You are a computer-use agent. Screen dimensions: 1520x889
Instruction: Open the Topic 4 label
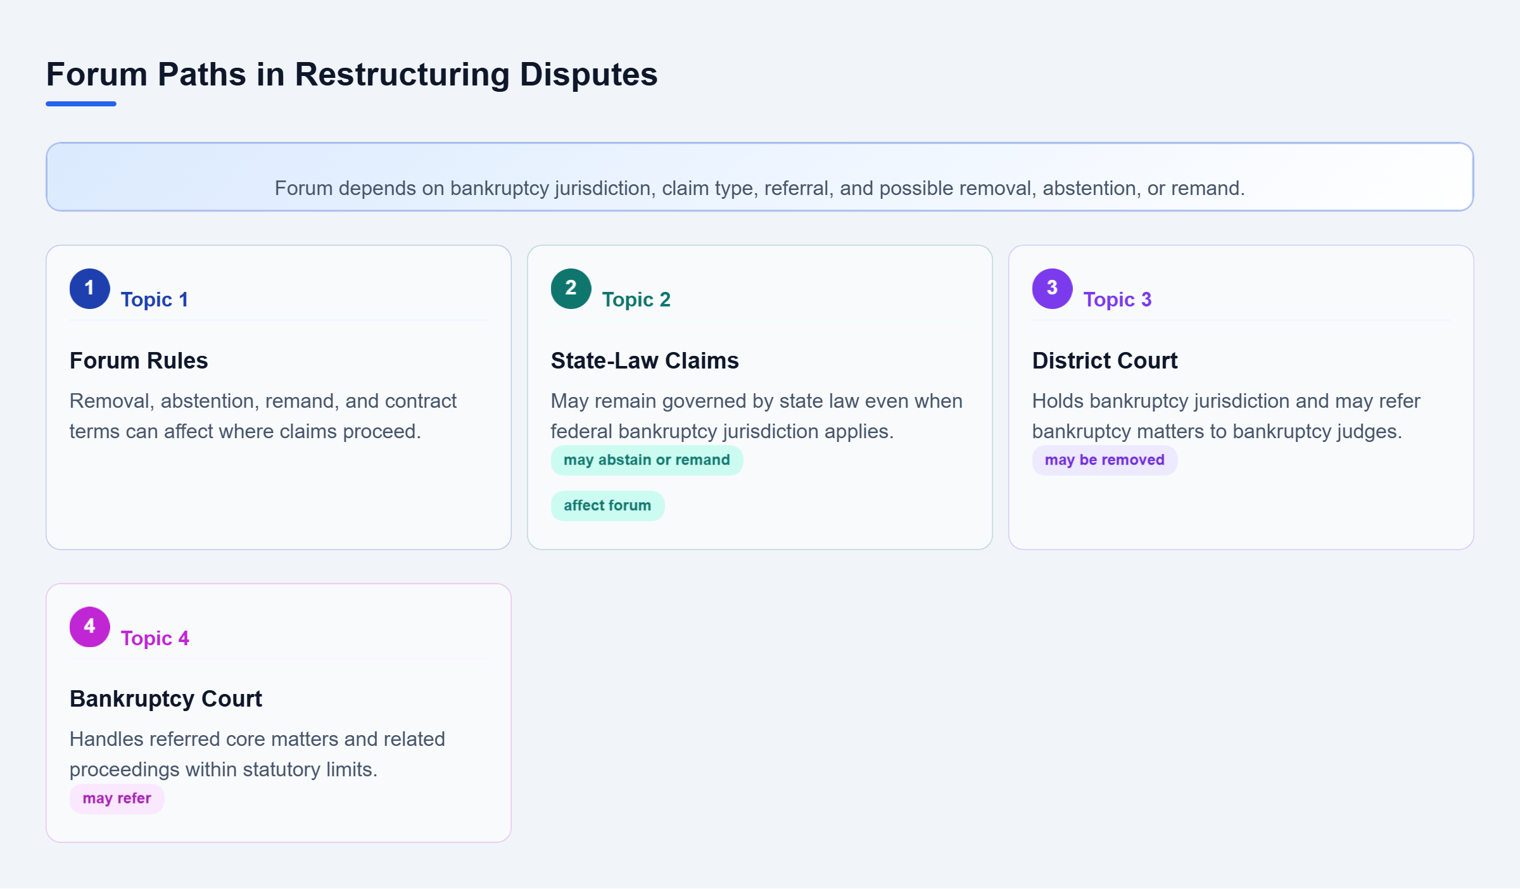coord(155,638)
